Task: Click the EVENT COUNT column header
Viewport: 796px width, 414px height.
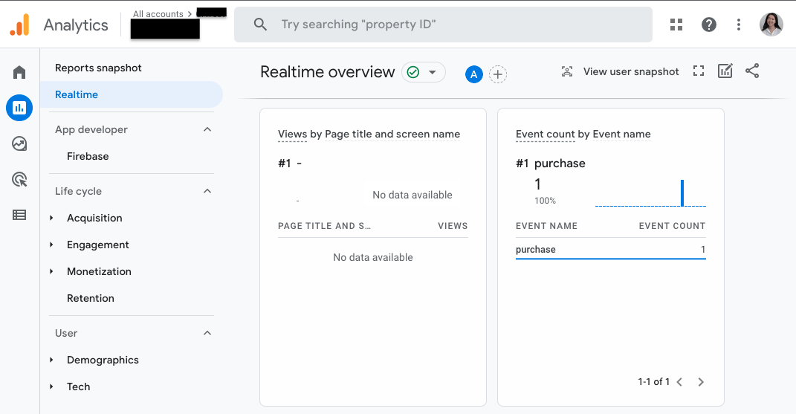Action: click(672, 226)
